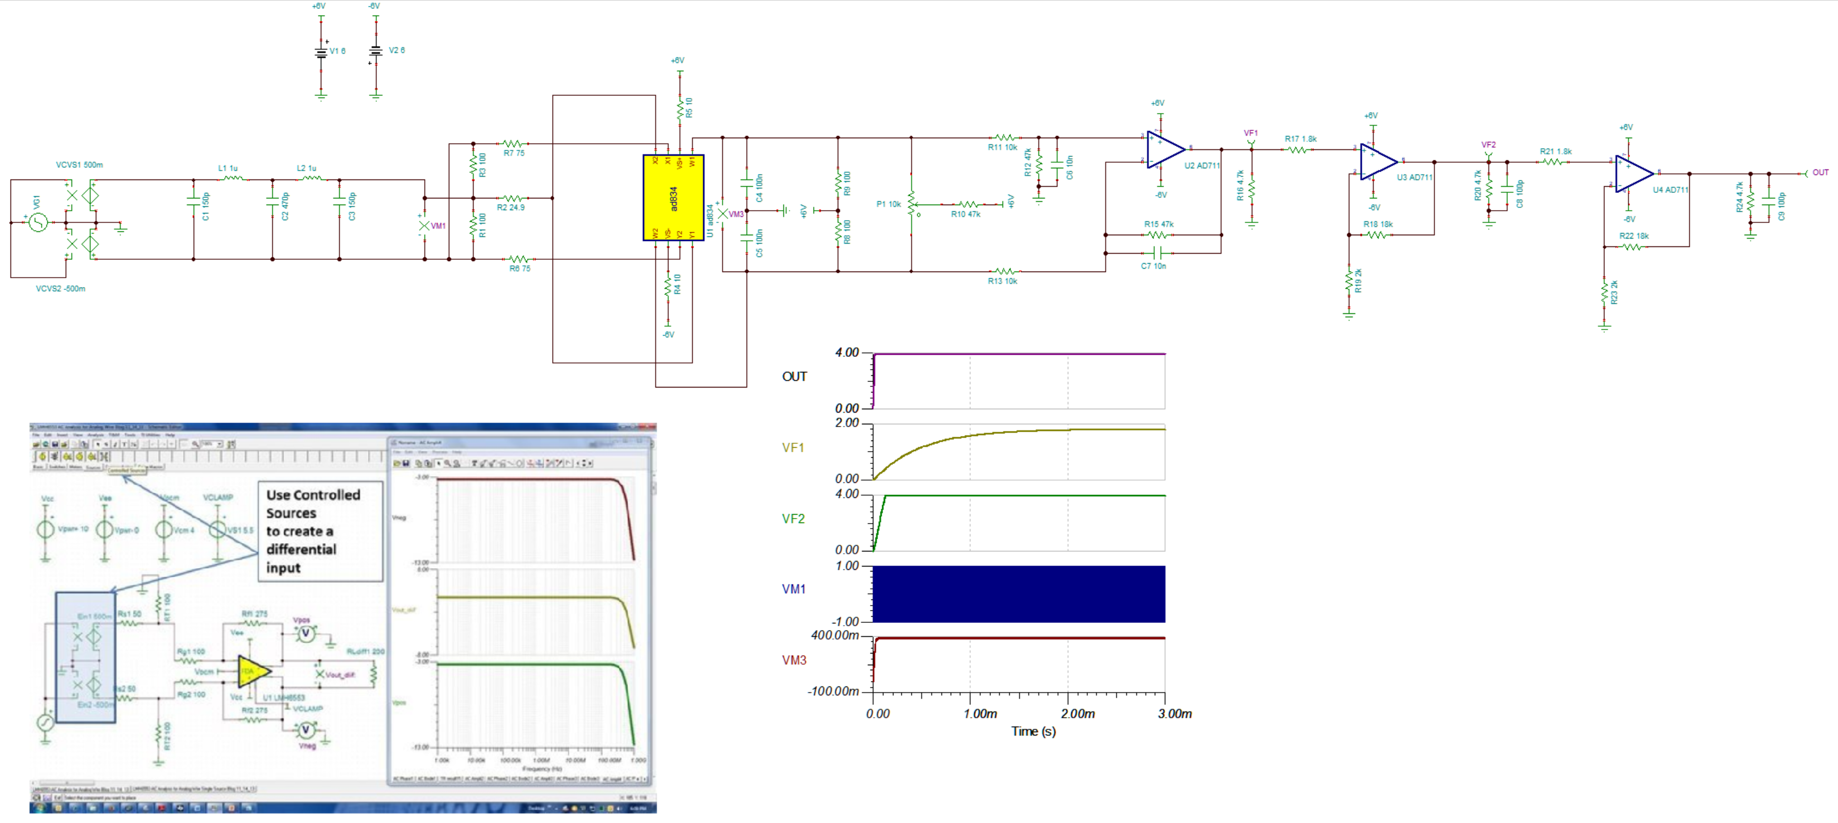The height and width of the screenshot is (823, 1838).
Task: Select the Single Source schematic file tab
Action: coord(194,789)
